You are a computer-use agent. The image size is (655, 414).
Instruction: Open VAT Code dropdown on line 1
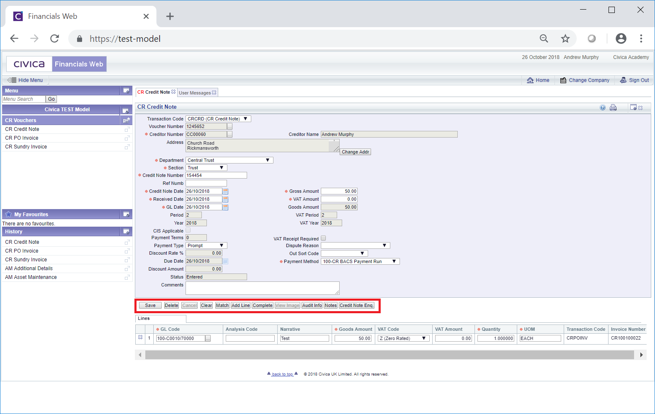(403, 338)
